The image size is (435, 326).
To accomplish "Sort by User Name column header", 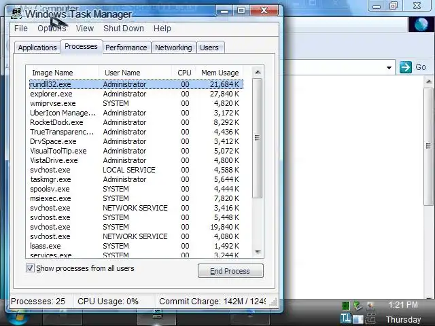I will point(135,73).
